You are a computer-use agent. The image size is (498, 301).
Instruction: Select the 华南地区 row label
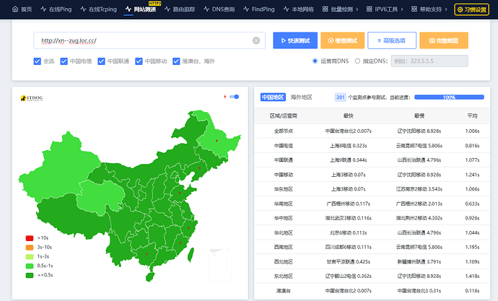pos(284,204)
